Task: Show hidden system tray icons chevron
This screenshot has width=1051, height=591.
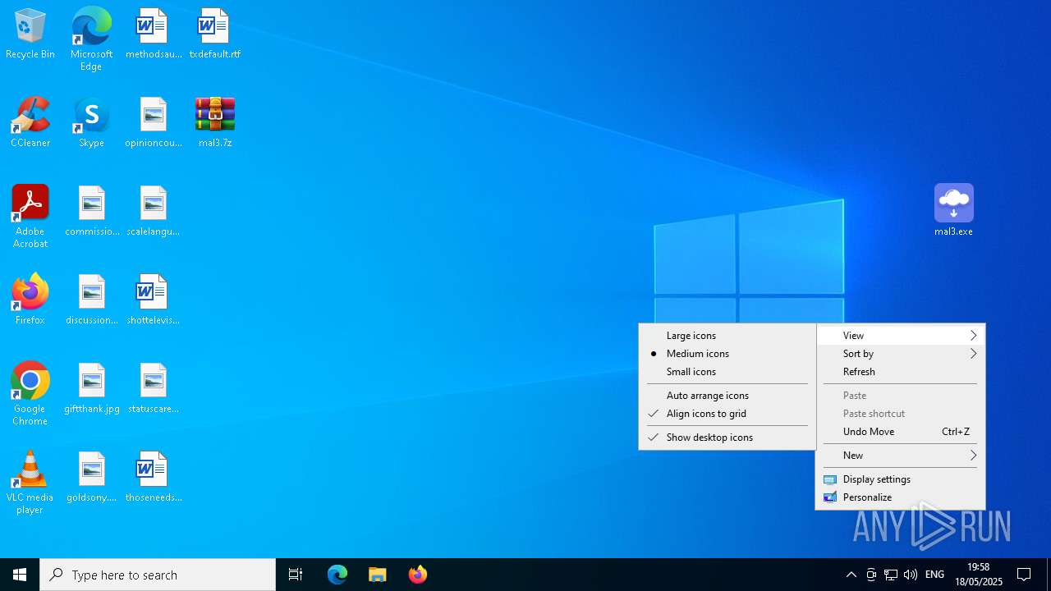Action: pos(851,575)
